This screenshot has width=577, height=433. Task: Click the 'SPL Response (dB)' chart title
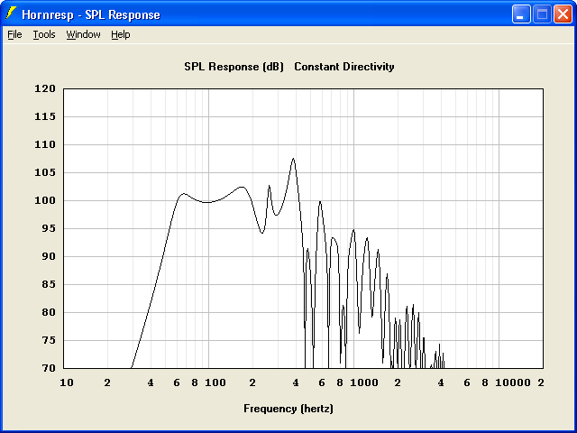coord(234,67)
